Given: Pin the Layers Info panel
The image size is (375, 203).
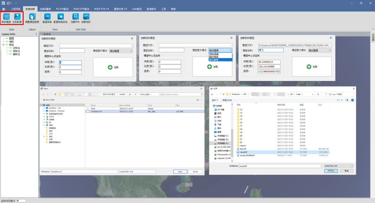Looking at the screenshot, I should [x=36, y=34].
